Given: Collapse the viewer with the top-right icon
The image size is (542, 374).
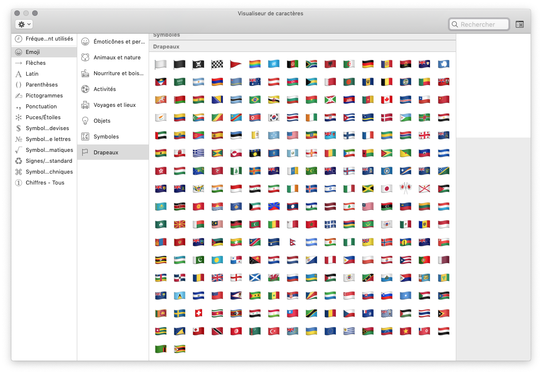Looking at the screenshot, I should pos(520,24).
